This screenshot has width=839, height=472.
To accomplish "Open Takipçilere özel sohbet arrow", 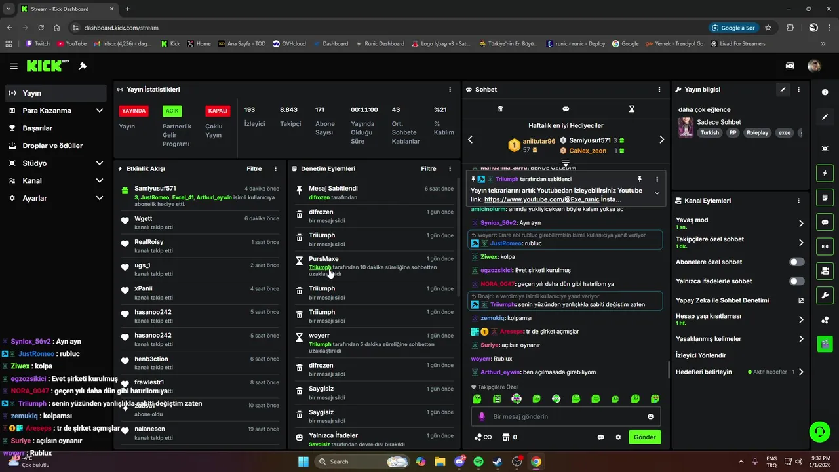I will coord(801,243).
